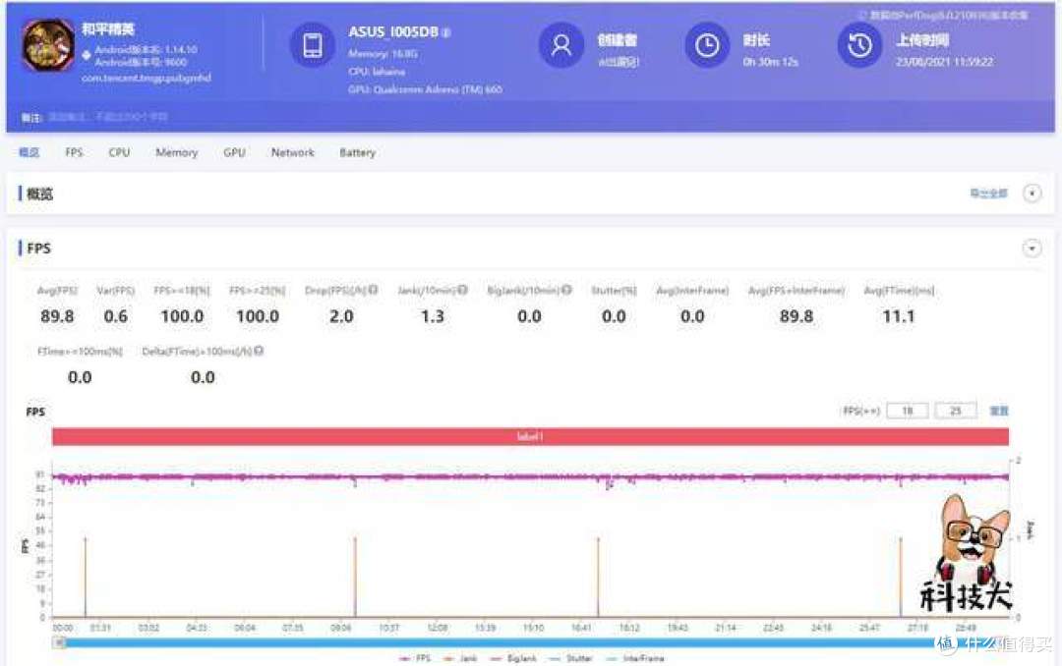Screen dimensions: 1062x666
Task: Click info icon next to ASUS_I005DB
Action: (x=445, y=32)
